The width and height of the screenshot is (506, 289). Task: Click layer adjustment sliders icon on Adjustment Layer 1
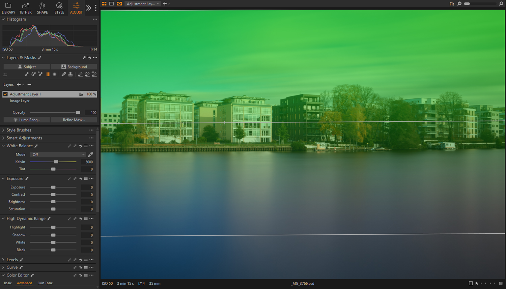[x=81, y=94]
